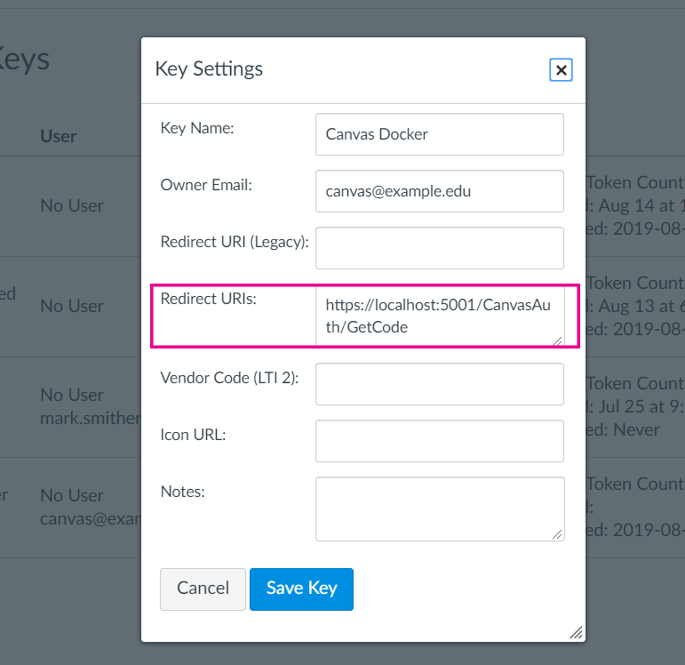Focus the Key Name input field
The height and width of the screenshot is (665, 685).
(x=439, y=134)
